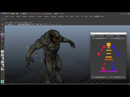Set selection mode to hierarchy
This screenshot has height=97, width=130.
tap(21, 14)
